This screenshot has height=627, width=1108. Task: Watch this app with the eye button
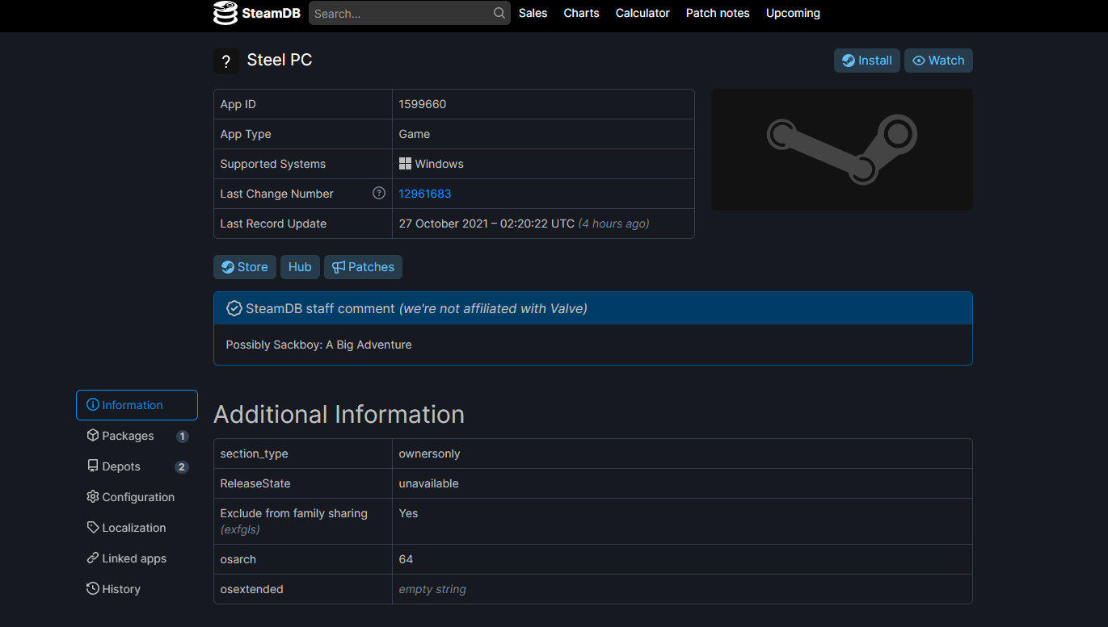(938, 61)
